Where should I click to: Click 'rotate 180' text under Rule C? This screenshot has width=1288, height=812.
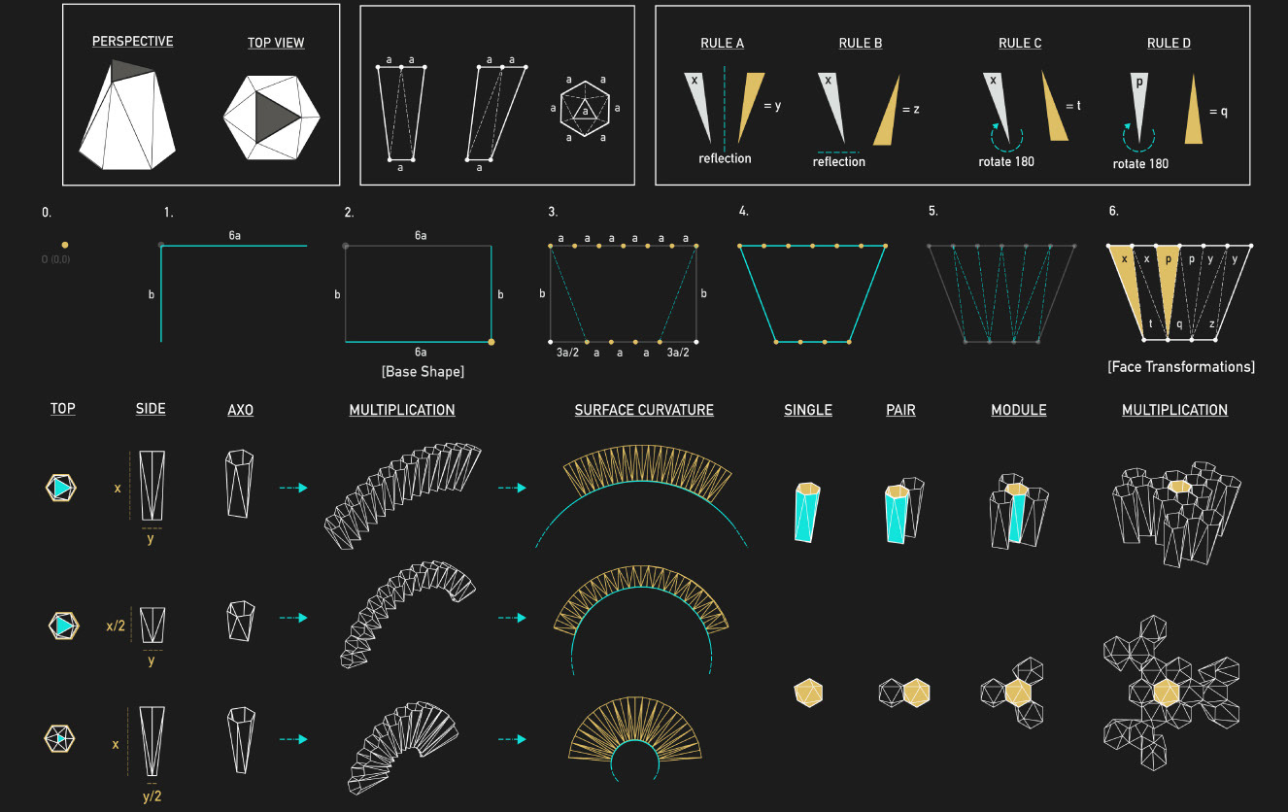[x=1006, y=161]
